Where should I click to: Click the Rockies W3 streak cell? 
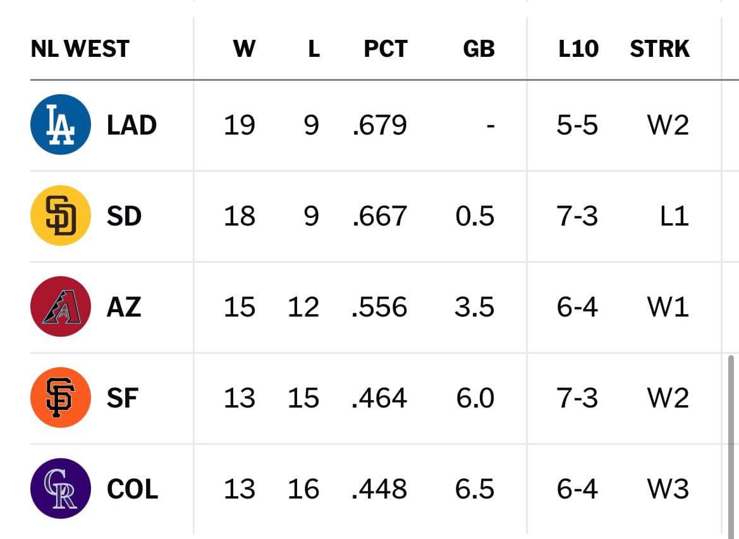(668, 489)
